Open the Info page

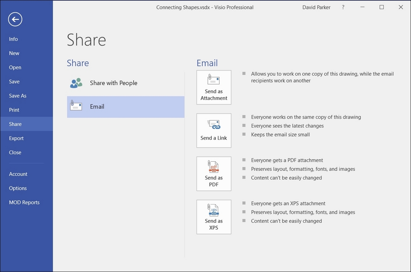point(26,39)
